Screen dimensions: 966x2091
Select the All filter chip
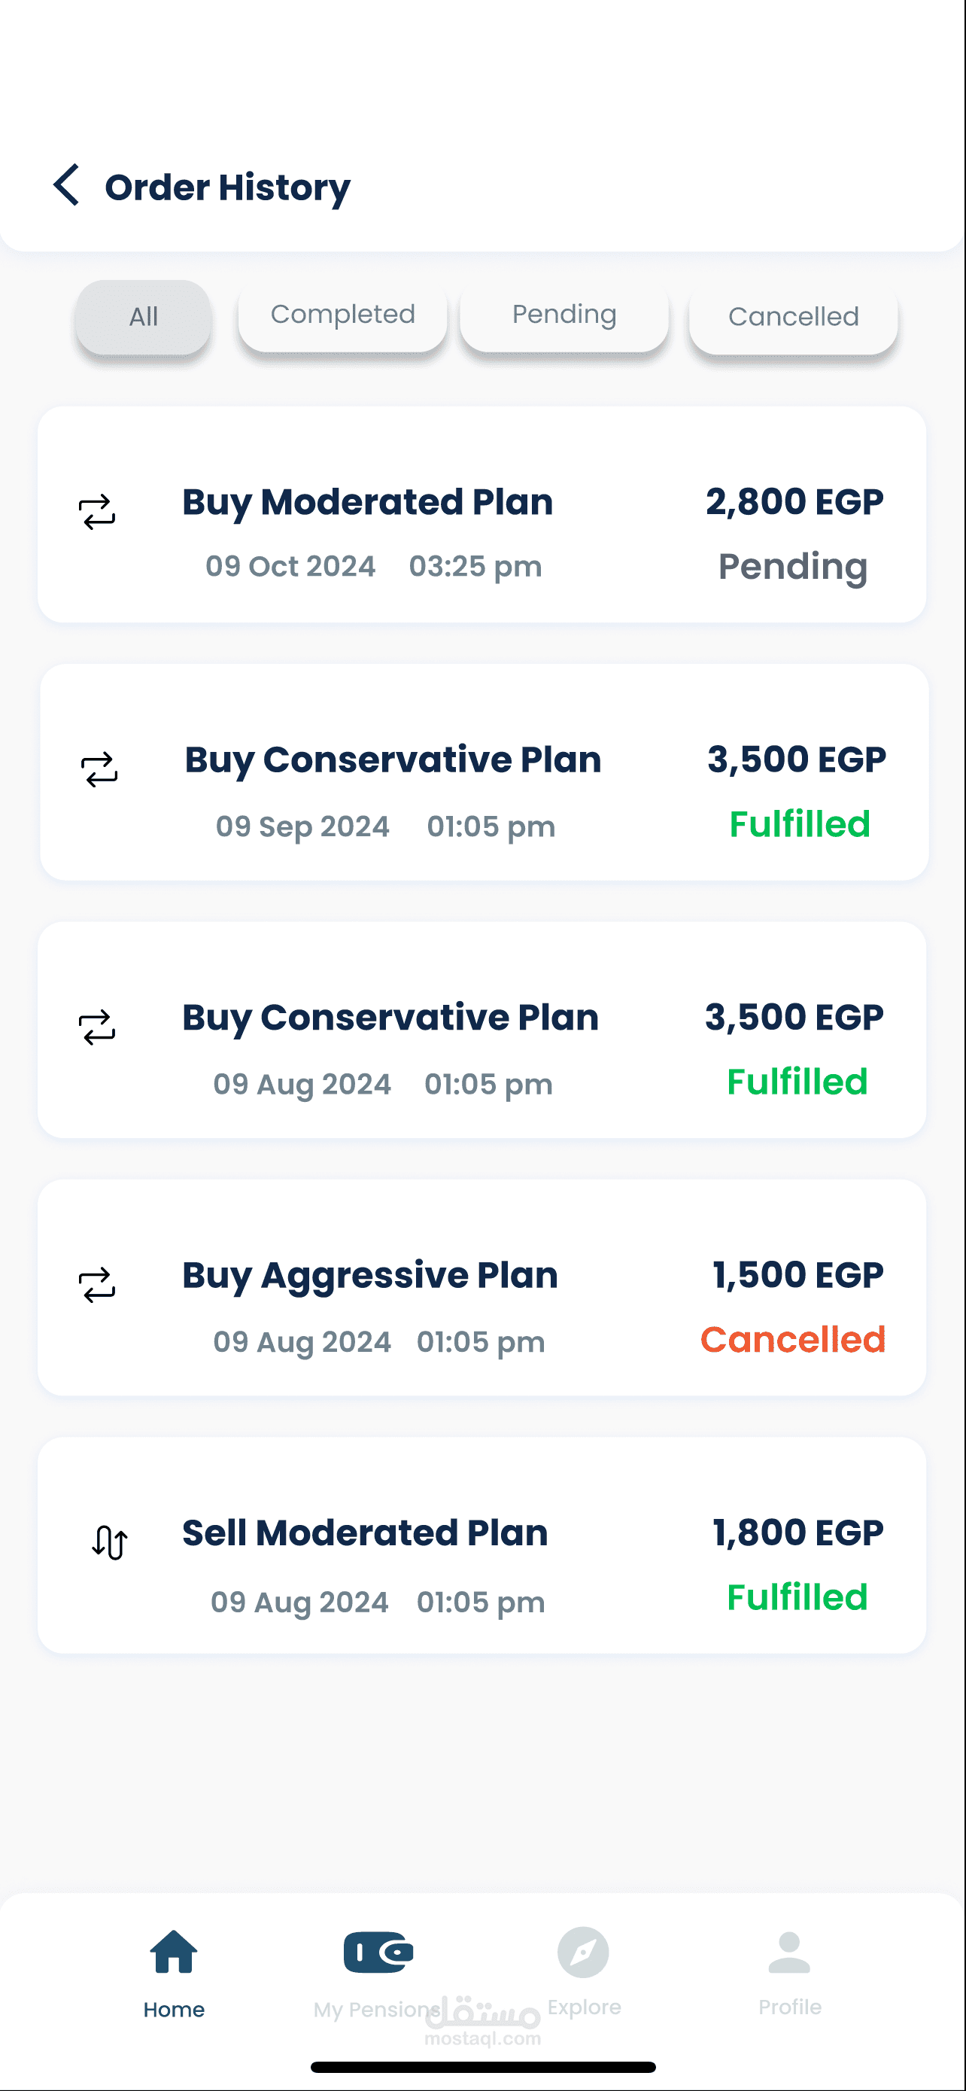(144, 318)
